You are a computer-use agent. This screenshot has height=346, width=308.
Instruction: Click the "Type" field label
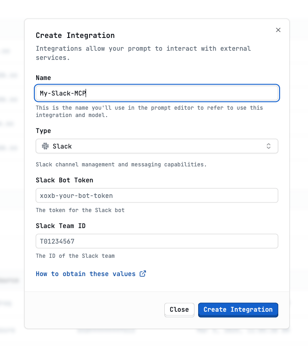(x=43, y=131)
